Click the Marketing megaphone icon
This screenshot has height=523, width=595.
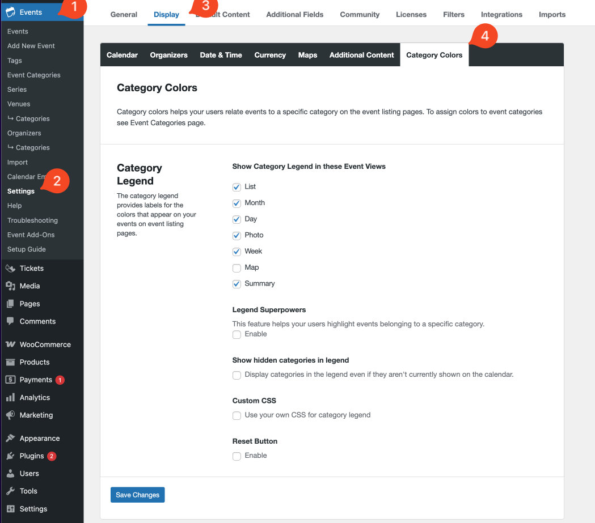10,415
